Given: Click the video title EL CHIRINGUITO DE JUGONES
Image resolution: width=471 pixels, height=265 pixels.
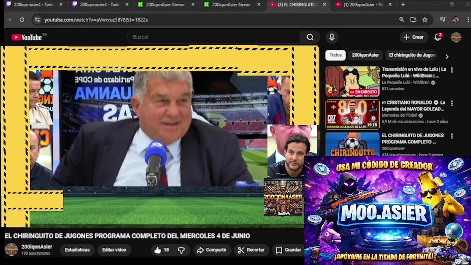Looking at the screenshot, I should click(127, 236).
